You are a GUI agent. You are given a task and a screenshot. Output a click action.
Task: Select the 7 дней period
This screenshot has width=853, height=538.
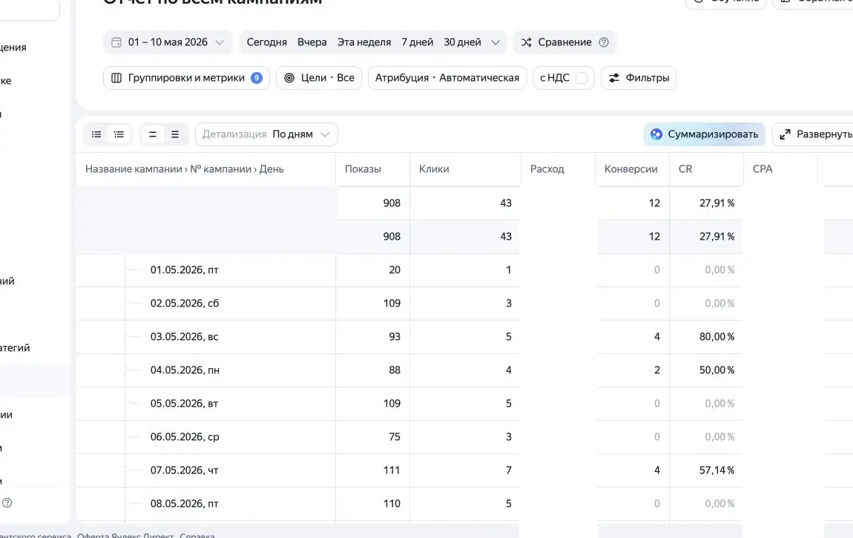click(x=418, y=42)
